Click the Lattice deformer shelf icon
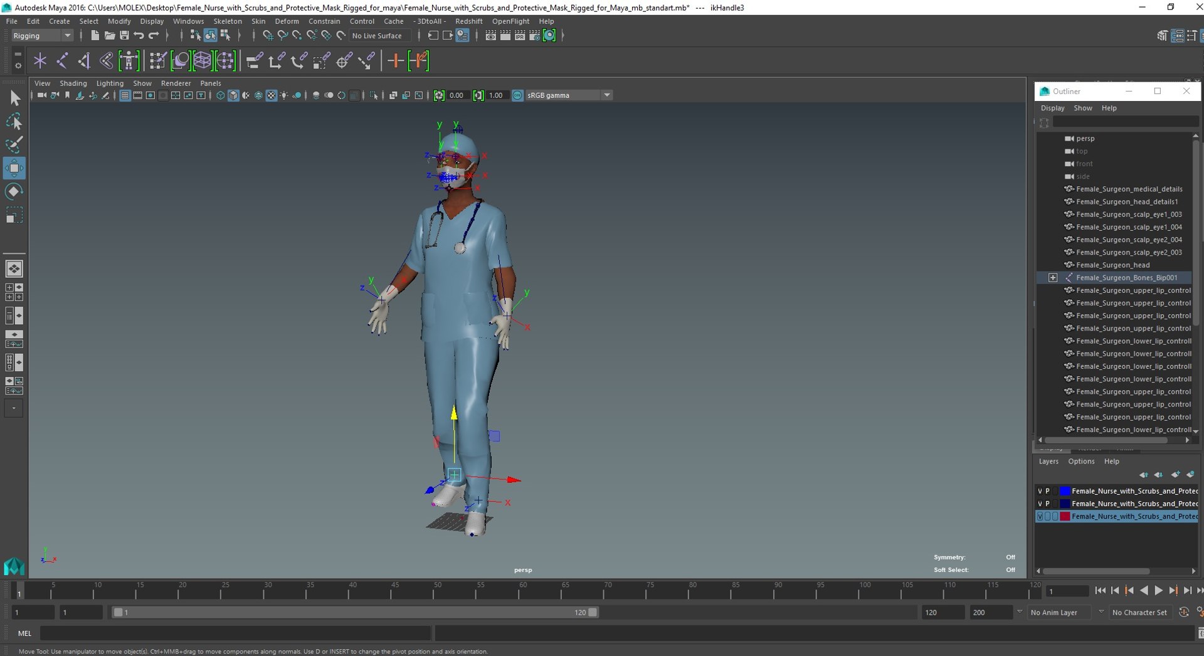 pos(203,61)
